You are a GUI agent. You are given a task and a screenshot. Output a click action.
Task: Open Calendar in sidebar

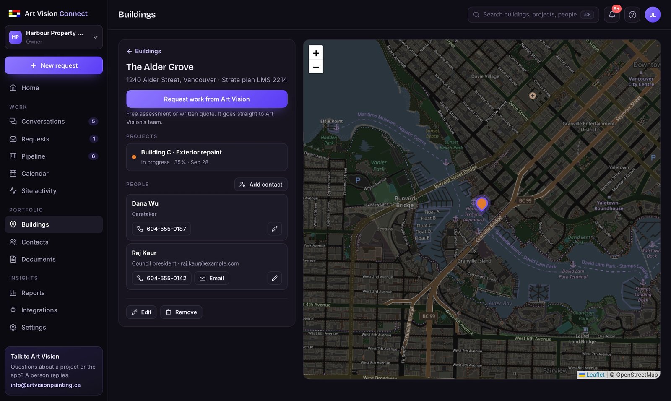click(x=54, y=173)
